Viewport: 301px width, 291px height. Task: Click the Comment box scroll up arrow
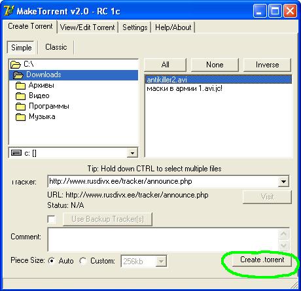coord(284,234)
